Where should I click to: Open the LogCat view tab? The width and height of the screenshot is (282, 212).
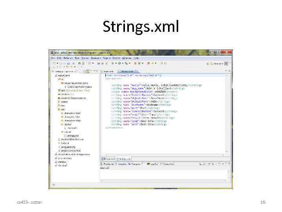[x=152, y=164]
